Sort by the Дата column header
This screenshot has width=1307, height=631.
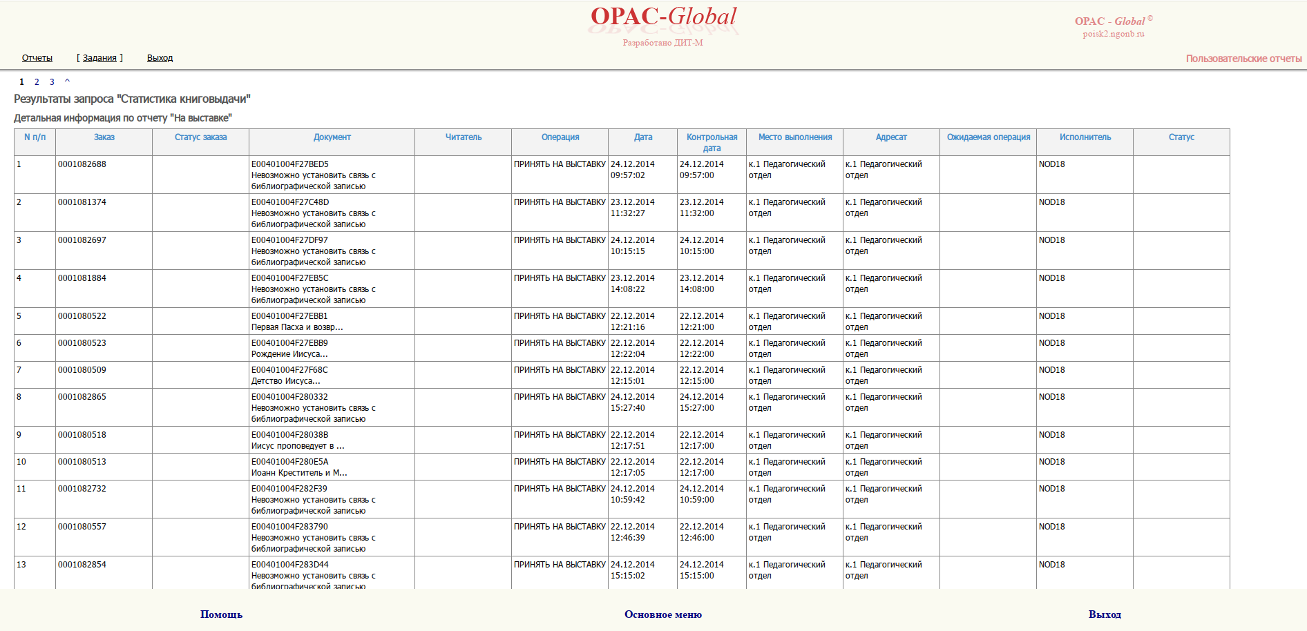(x=643, y=137)
